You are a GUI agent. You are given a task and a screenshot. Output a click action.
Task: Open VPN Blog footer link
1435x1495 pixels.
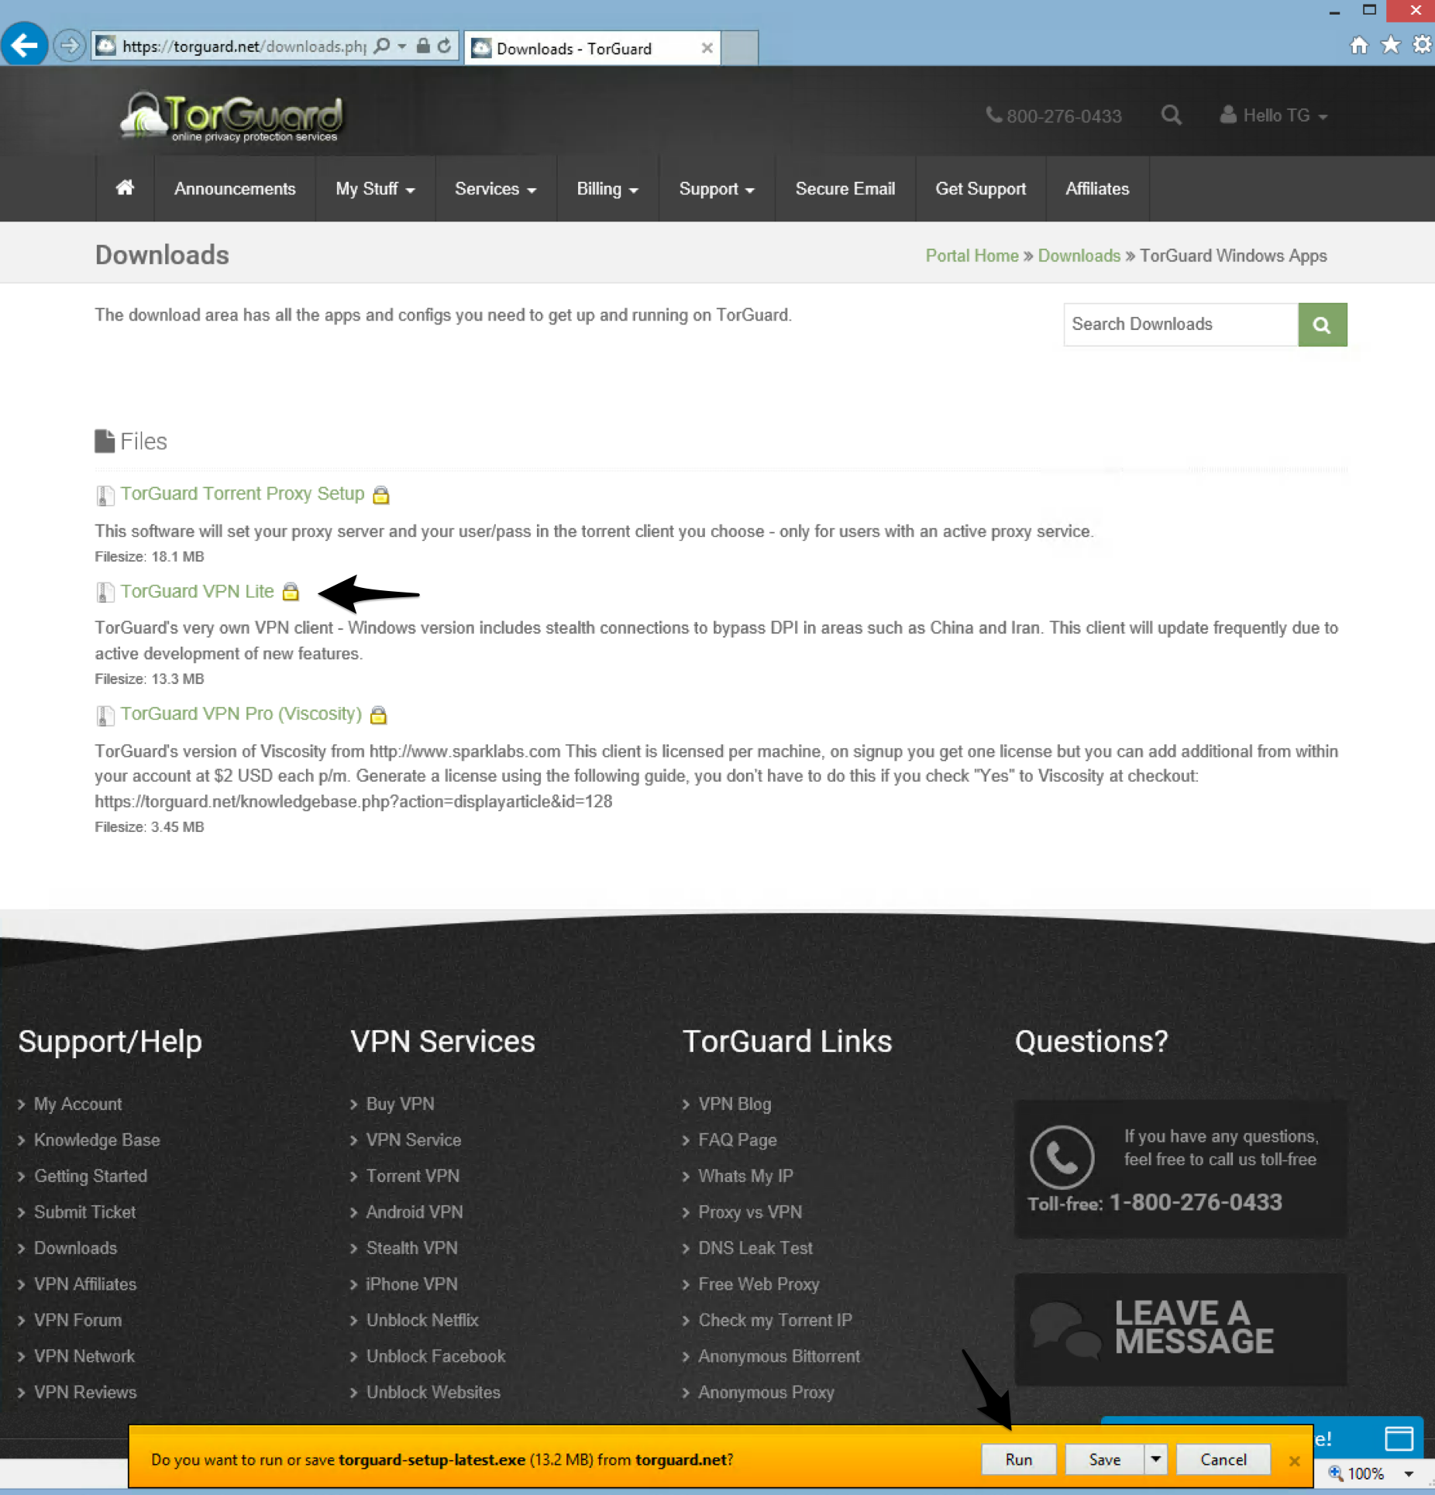click(735, 1105)
